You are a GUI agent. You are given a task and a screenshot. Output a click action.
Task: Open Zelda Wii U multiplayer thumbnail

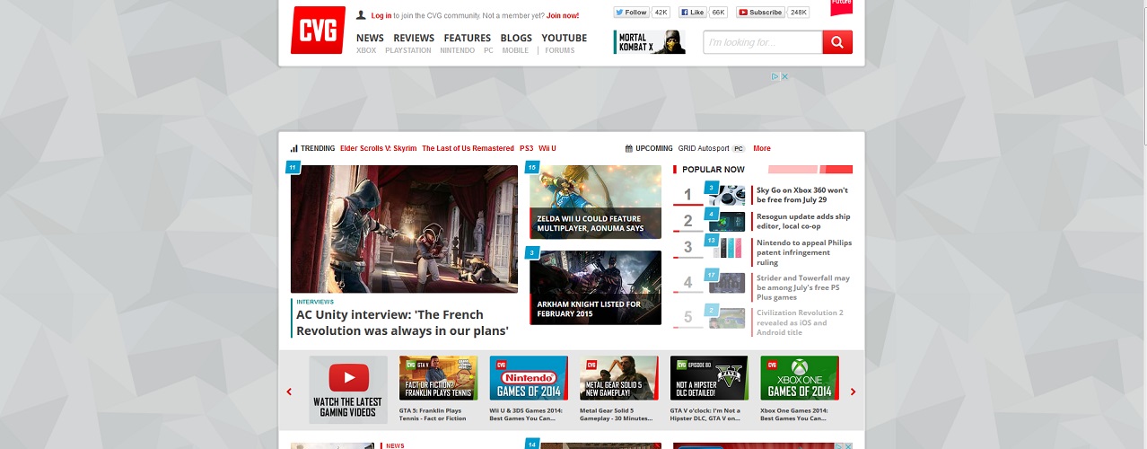(595, 202)
